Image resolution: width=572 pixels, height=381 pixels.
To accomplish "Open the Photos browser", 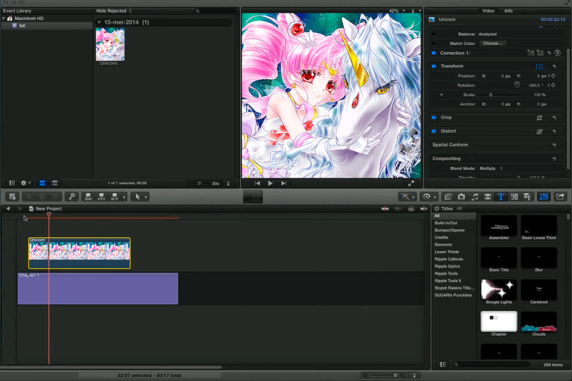I will coord(460,196).
